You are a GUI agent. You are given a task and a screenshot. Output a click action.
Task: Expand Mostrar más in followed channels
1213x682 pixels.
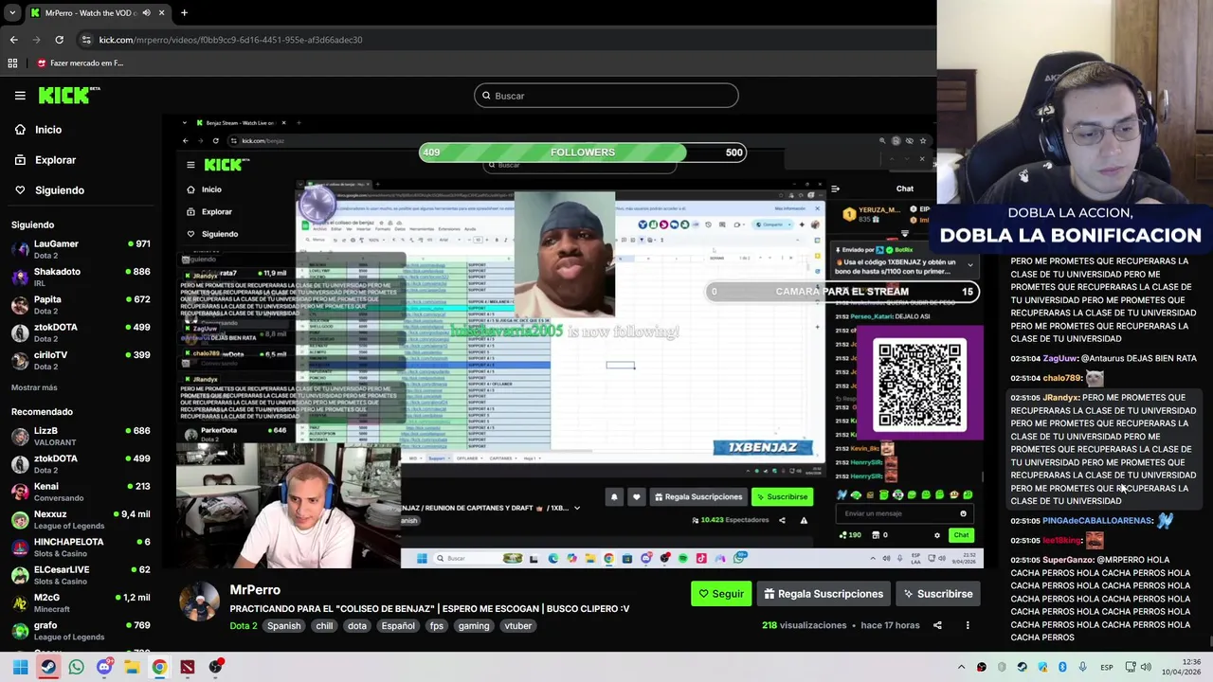tap(34, 387)
